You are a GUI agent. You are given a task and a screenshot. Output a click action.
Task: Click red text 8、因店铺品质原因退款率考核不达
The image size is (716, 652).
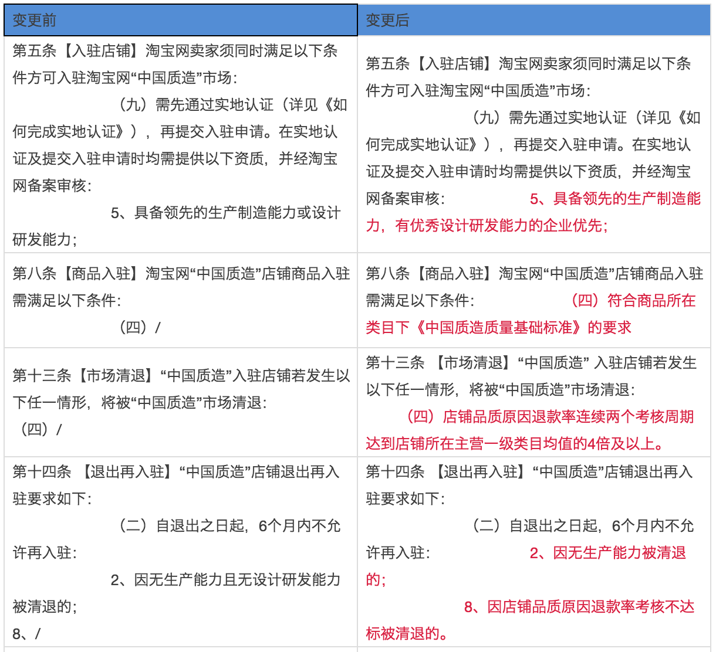pyautogui.click(x=579, y=607)
